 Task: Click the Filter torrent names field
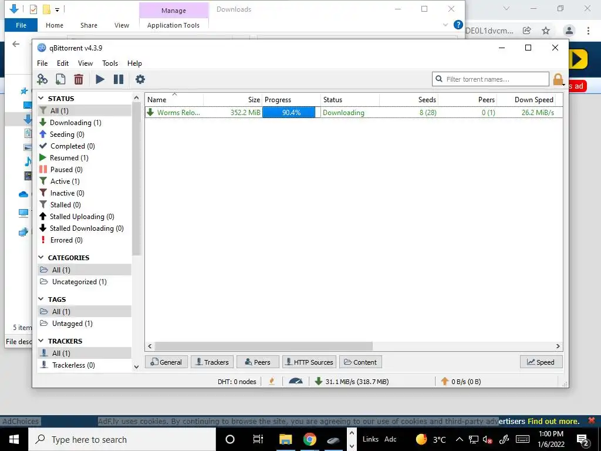pos(491,79)
